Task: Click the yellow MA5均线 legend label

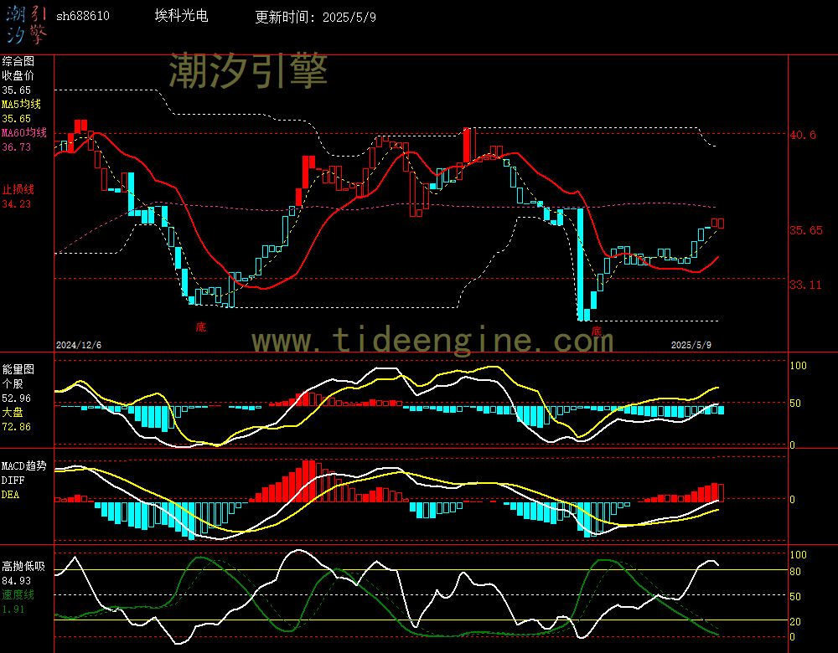Action: [x=21, y=104]
